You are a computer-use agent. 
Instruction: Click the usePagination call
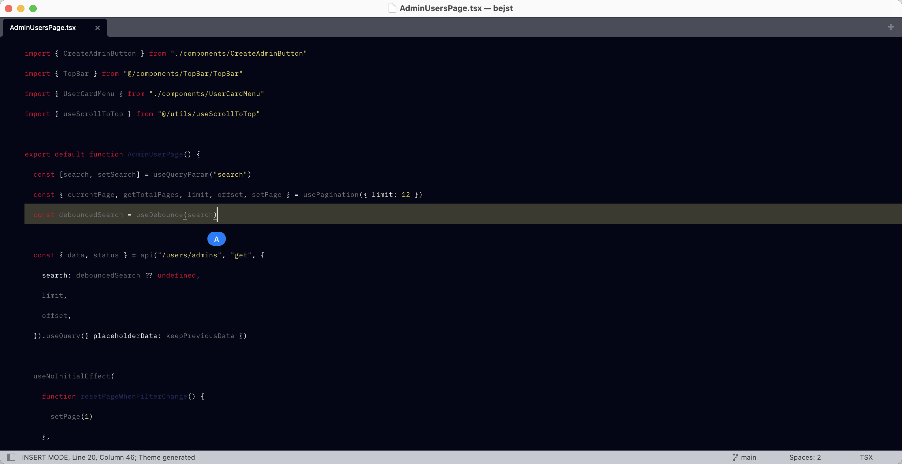coord(331,195)
